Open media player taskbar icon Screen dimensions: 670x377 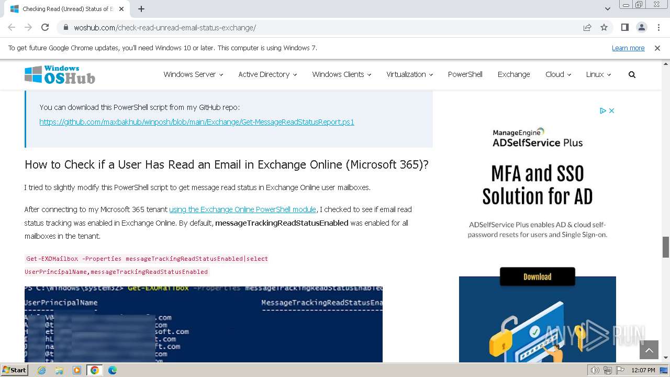point(77,370)
